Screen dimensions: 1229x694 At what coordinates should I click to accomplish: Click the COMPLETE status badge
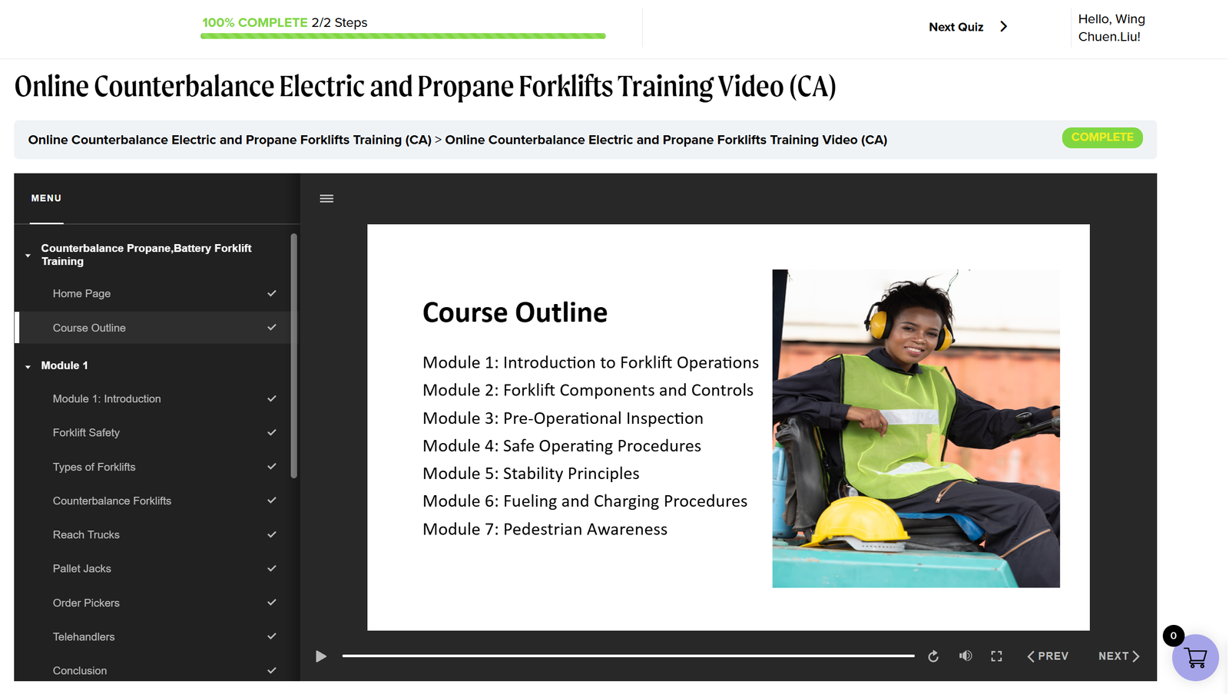pos(1102,137)
